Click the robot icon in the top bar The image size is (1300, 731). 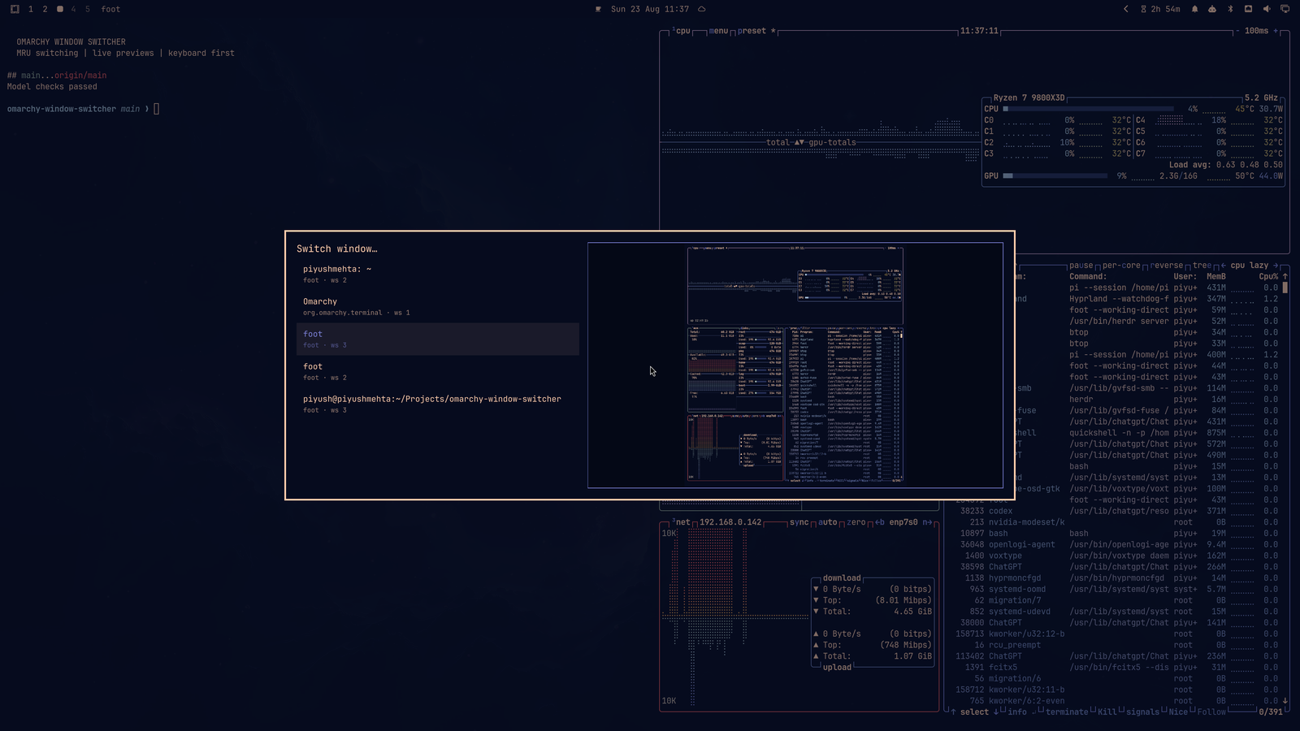[1212, 9]
